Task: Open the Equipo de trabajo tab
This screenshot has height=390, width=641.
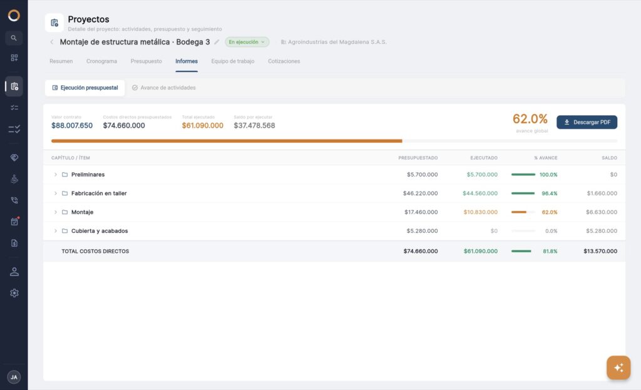Action: [233, 61]
